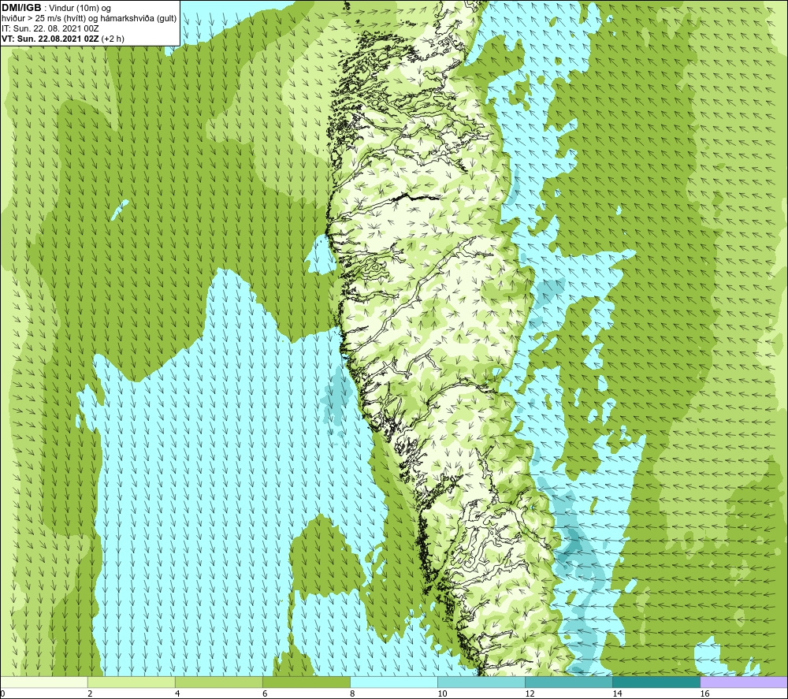Screen dimensions: 788x699
Task: Click the legend label '16'
Action: click(x=704, y=693)
